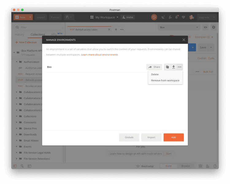Click the Import button in toolbar
Viewport: 230px width, 184px height.
(x=41, y=17)
